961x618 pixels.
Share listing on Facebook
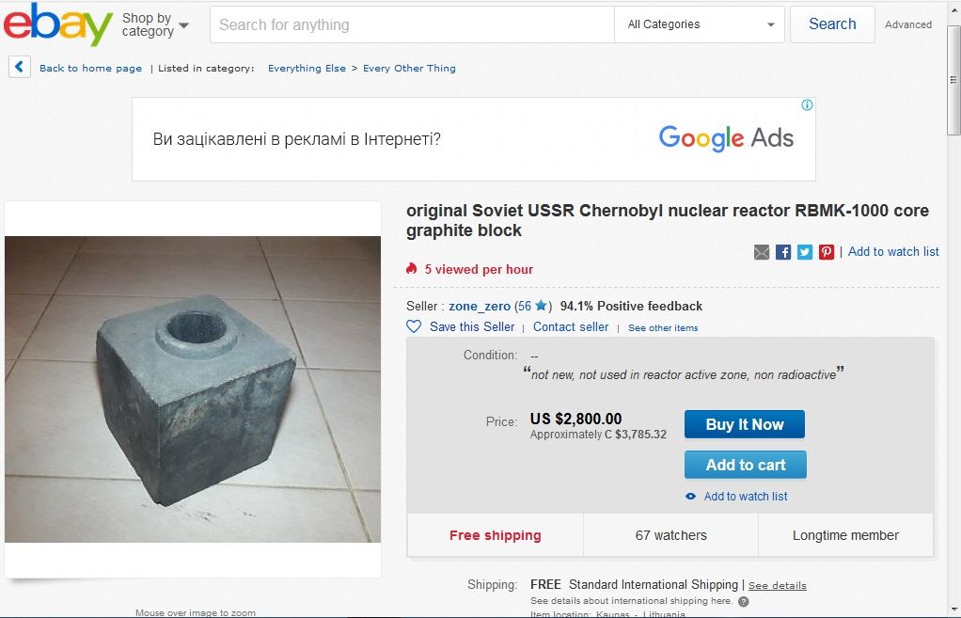[783, 252]
